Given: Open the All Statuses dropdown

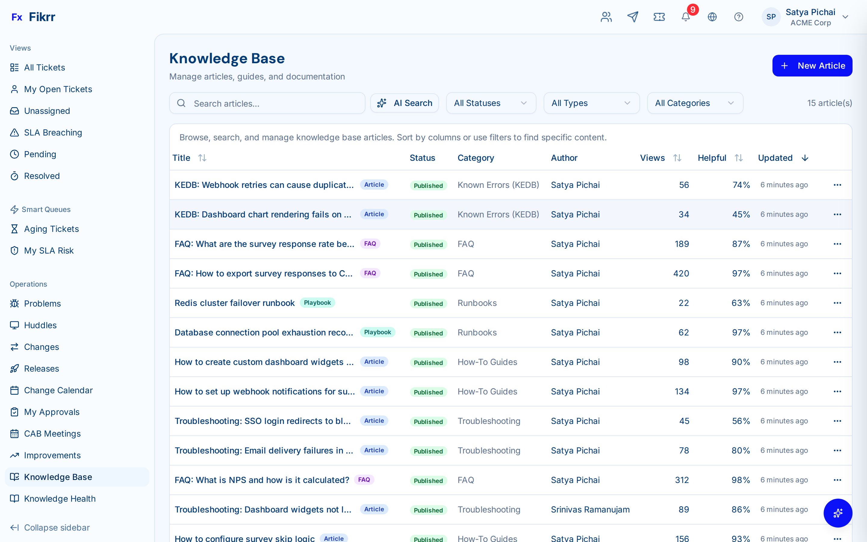Looking at the screenshot, I should (x=491, y=103).
